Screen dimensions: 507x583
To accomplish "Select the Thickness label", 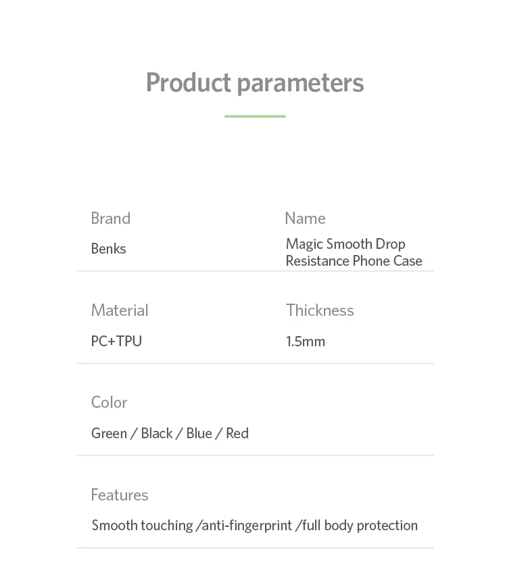I will click(x=320, y=310).
